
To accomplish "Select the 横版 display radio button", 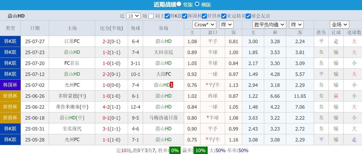I will click(196, 5).
